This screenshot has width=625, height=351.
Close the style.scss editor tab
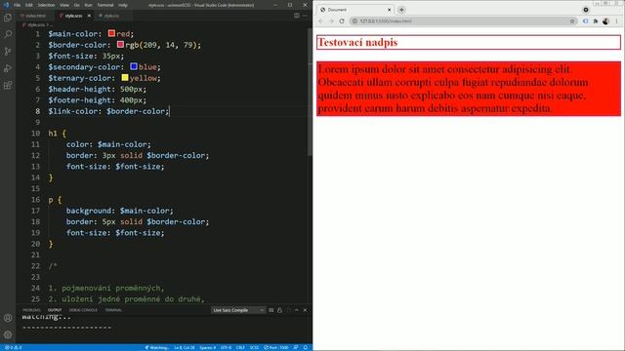pyautogui.click(x=89, y=16)
